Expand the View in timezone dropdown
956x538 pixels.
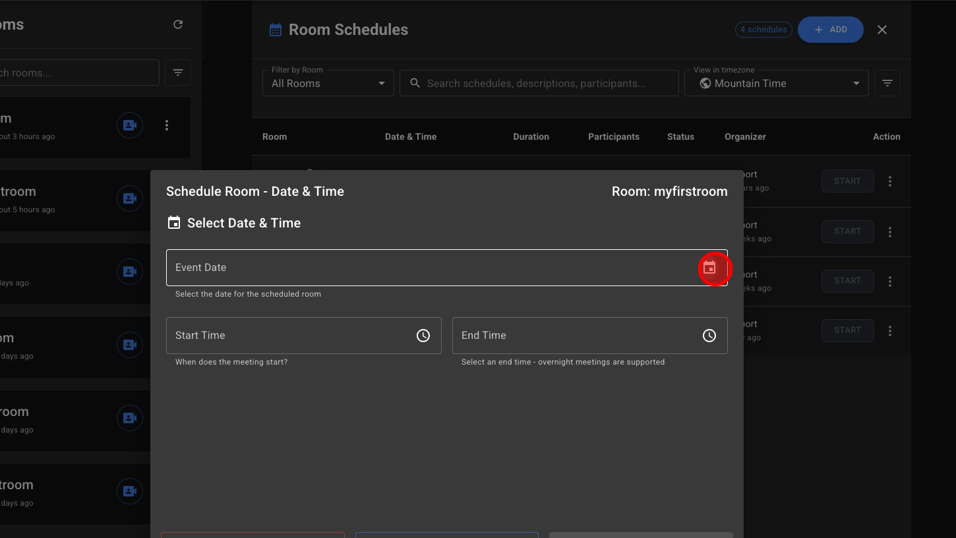click(x=776, y=84)
